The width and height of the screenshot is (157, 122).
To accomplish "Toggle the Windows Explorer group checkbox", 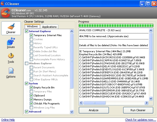I will pyautogui.click(x=27, y=64).
